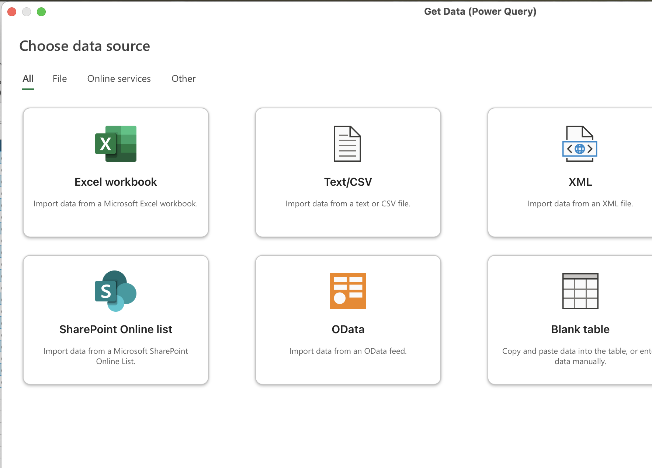The image size is (652, 468).
Task: Select the All tab
Action: (28, 78)
